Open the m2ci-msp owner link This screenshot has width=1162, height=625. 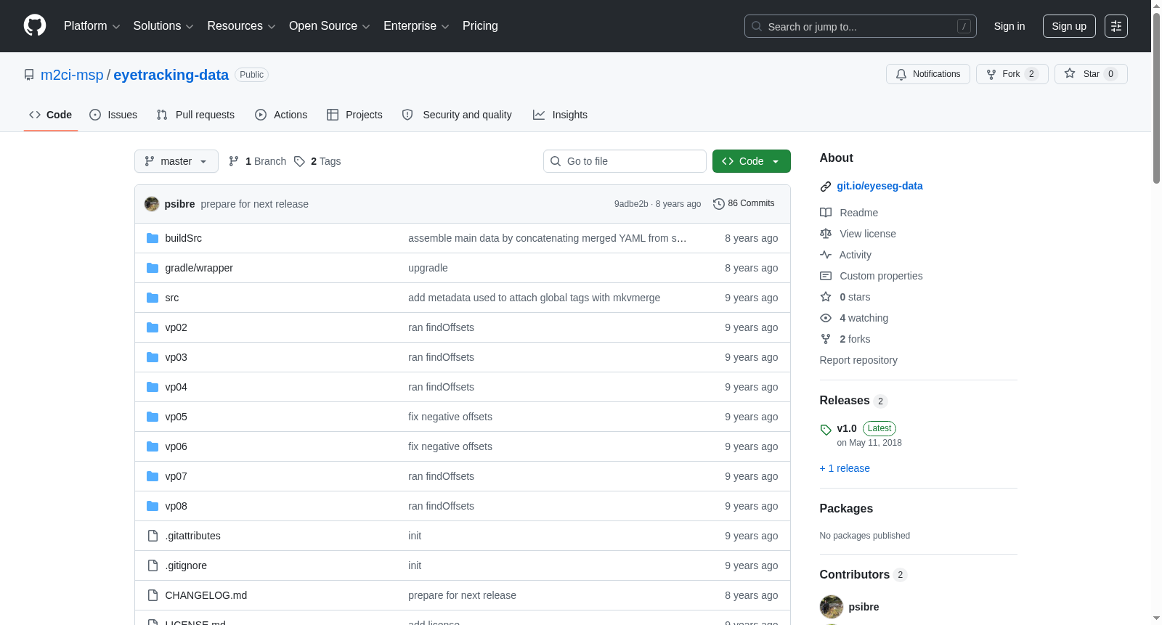point(72,75)
